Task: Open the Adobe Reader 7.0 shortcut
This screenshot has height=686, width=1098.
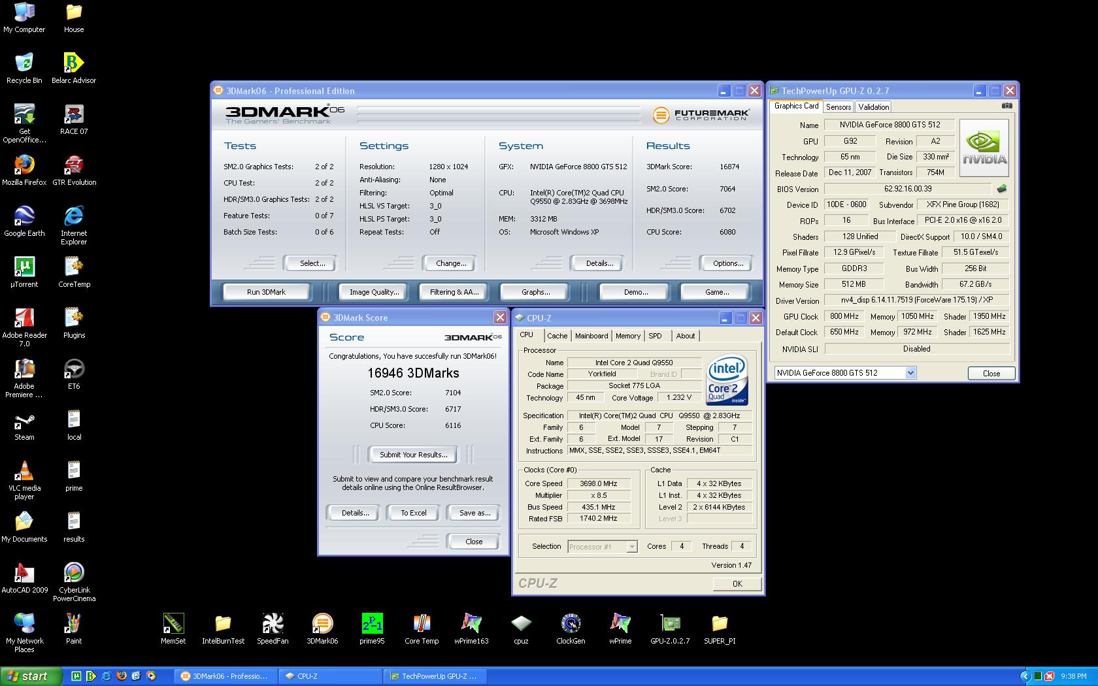Action: point(24,327)
